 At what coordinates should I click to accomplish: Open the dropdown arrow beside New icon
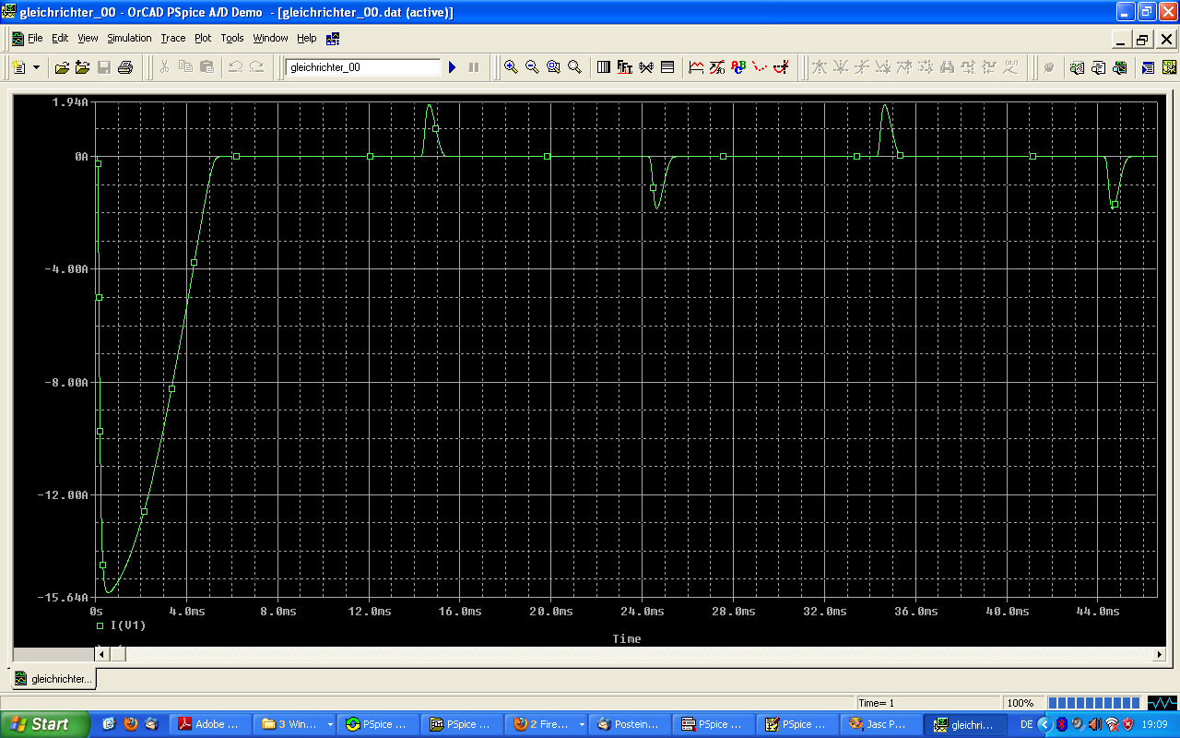click(x=36, y=67)
